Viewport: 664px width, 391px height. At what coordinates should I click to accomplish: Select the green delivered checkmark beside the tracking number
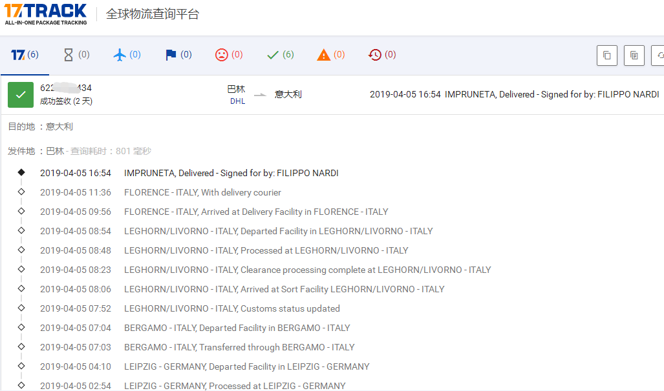click(x=20, y=94)
